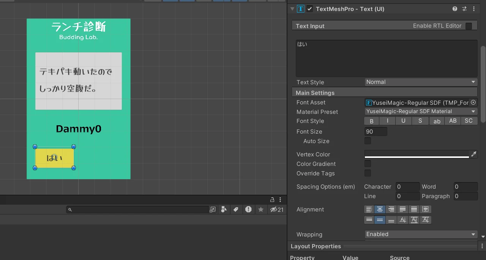Screen dimensions: 486x260
Task: Open Text Style dropdown
Action: pos(421,82)
